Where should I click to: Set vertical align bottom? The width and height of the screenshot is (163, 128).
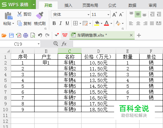pos(144,15)
